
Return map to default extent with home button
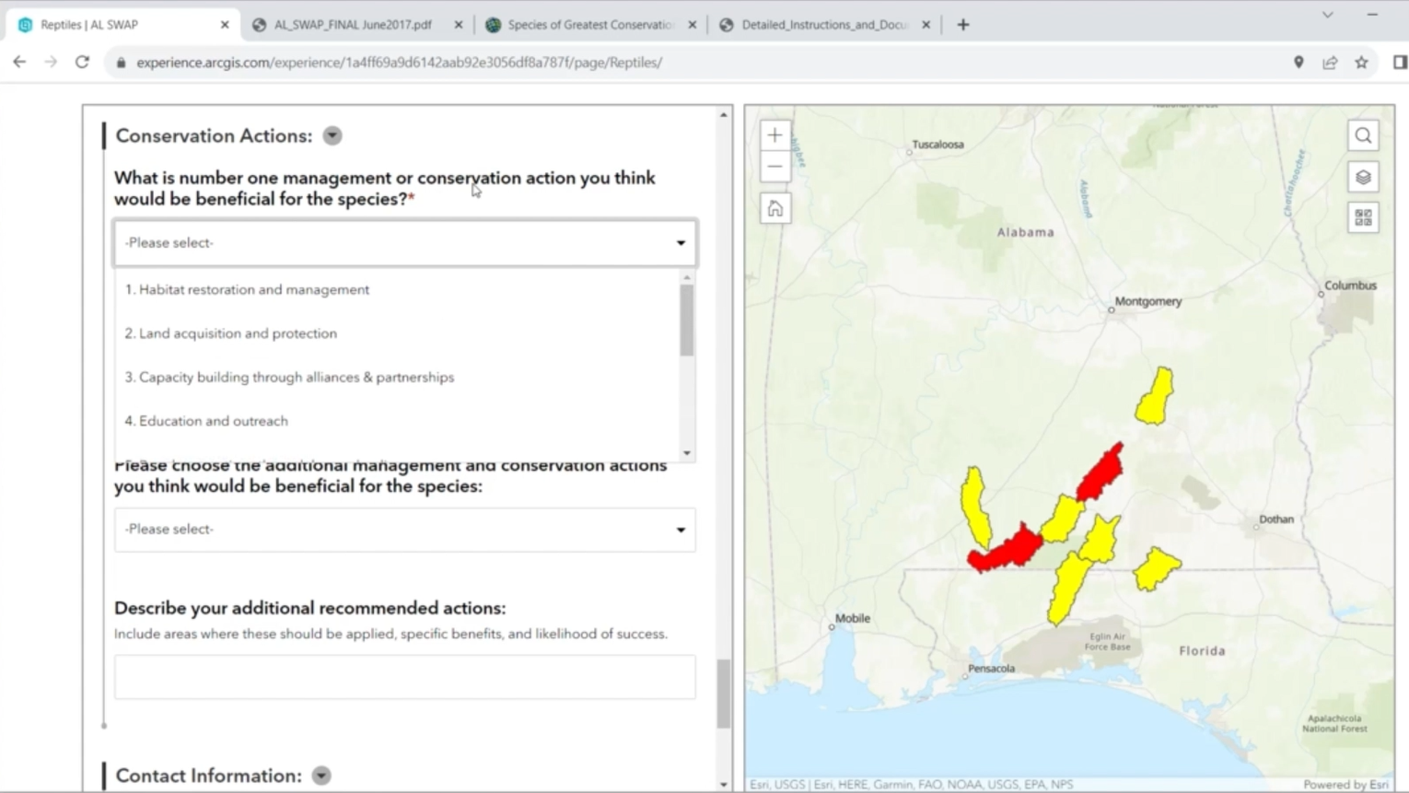774,208
